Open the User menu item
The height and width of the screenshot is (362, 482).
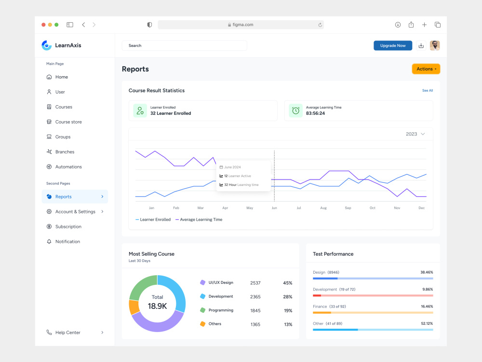(x=75, y=92)
